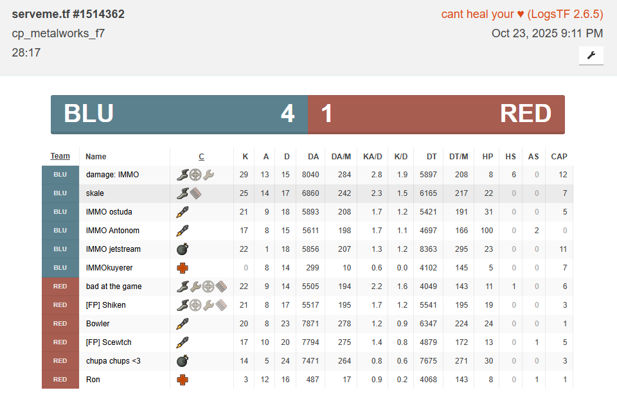This screenshot has width=617, height=397.
Task: Click scout shoe icon for [FP] Shiken
Action: click(183, 305)
